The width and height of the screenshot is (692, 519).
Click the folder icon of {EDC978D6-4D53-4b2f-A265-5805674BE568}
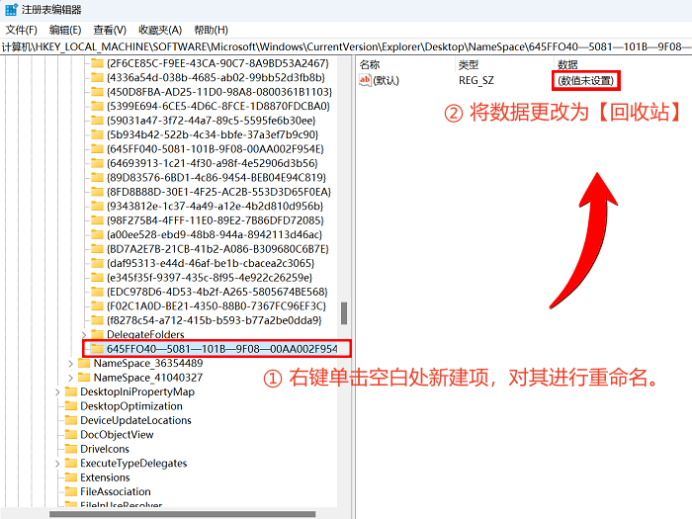click(97, 292)
